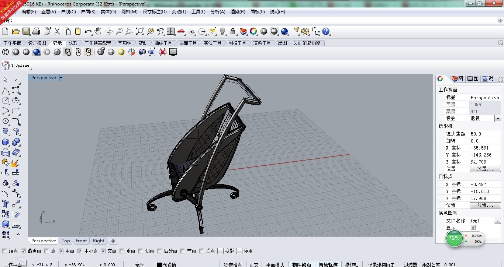
Task: Click the four-viewport layout icon
Action: click(170, 31)
